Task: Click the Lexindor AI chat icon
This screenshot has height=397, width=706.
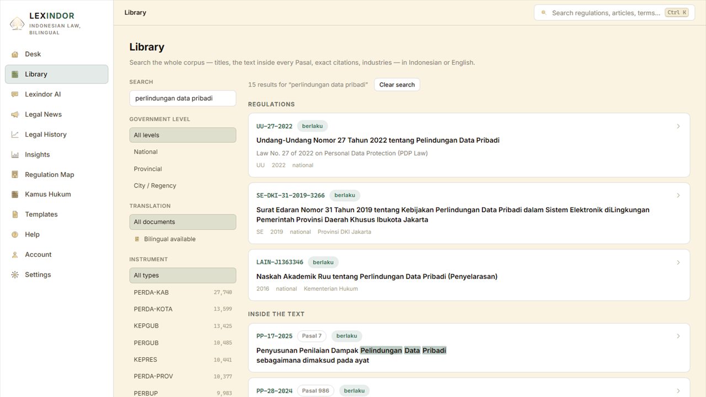Action: click(15, 94)
